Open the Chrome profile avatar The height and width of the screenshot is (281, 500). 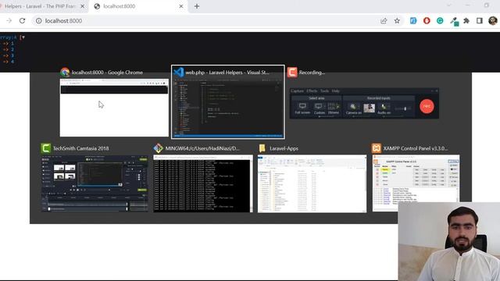coord(493,21)
